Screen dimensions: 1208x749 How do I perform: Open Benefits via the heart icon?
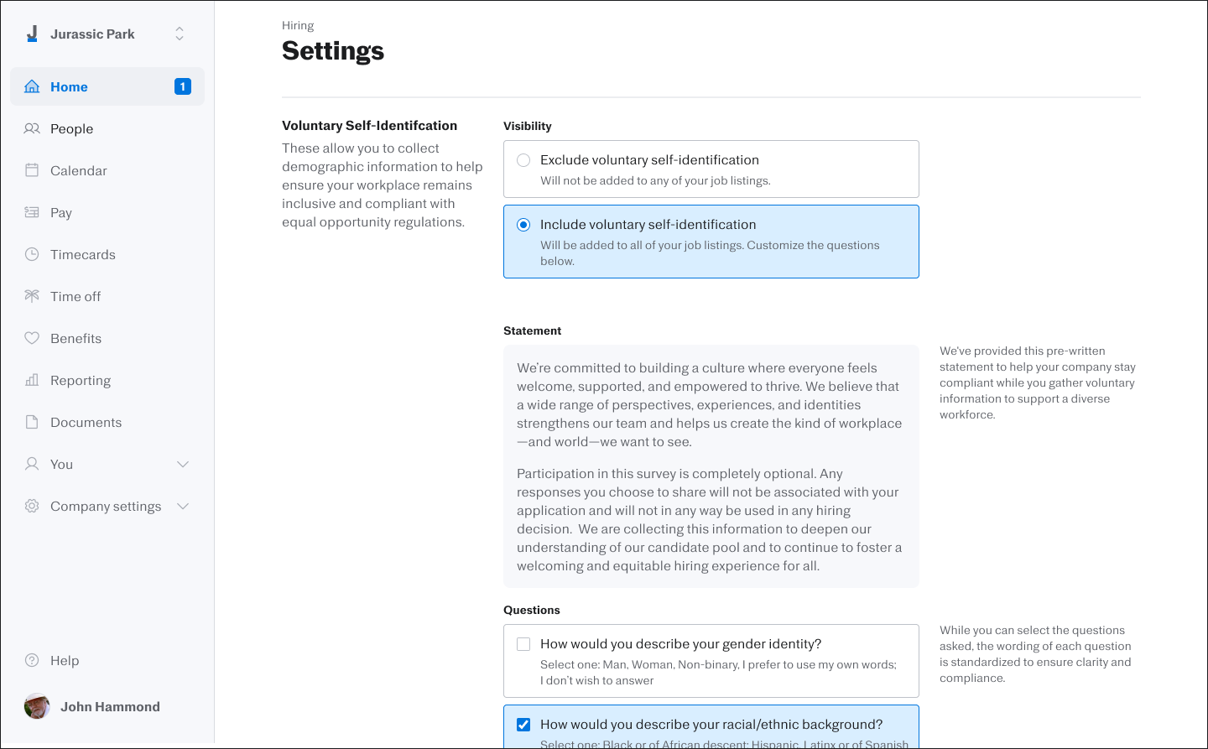(32, 338)
